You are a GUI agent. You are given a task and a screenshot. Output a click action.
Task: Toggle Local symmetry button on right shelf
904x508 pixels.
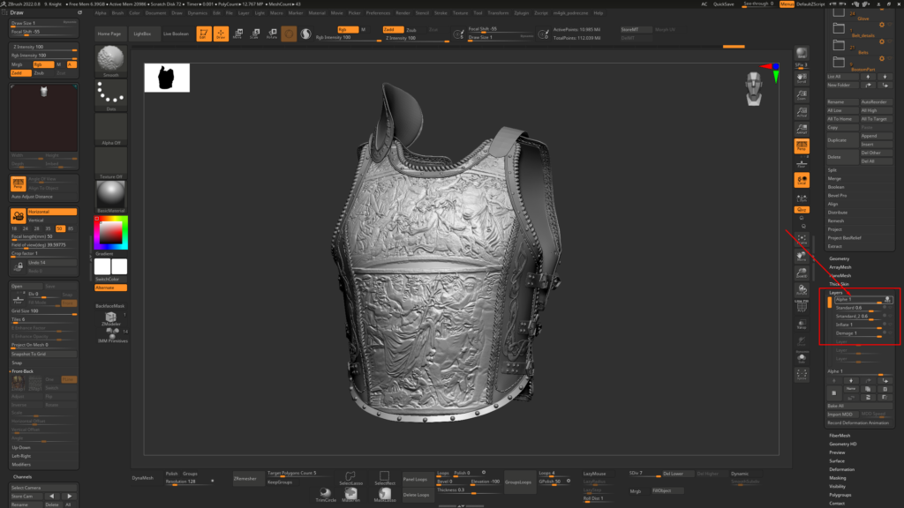[802, 180]
